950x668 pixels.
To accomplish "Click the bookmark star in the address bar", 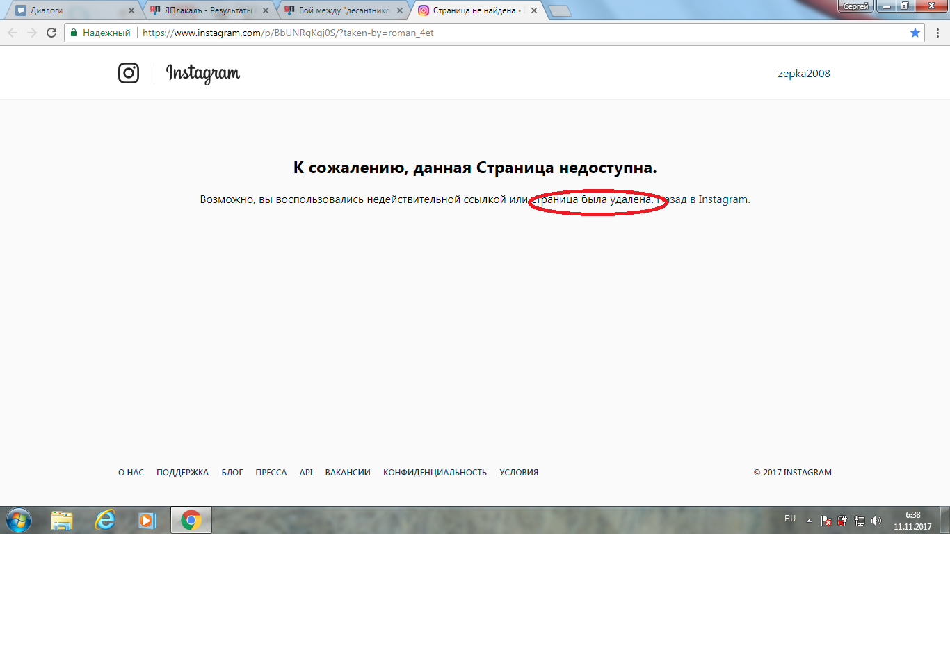I will pyautogui.click(x=915, y=33).
